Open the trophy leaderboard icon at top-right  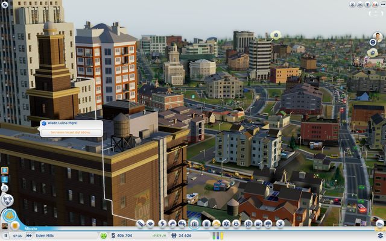coord(368,4)
